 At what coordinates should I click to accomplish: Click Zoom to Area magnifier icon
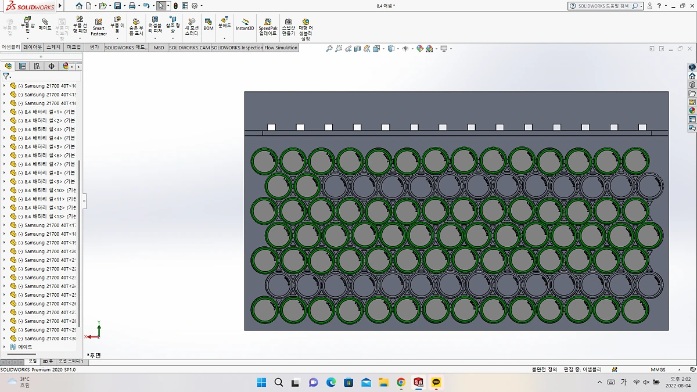(339, 49)
